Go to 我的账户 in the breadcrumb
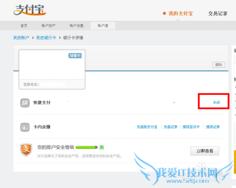Screen dimensions: 236x188 [x=21, y=38]
